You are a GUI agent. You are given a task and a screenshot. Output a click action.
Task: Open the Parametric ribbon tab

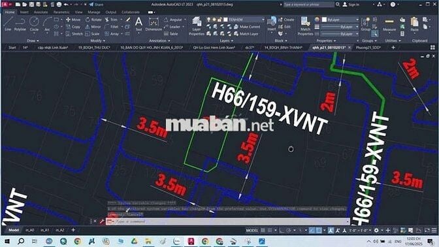(x=61, y=12)
